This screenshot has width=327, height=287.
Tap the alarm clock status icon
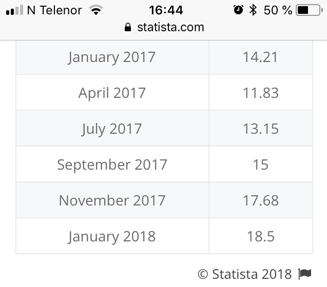coord(238,10)
